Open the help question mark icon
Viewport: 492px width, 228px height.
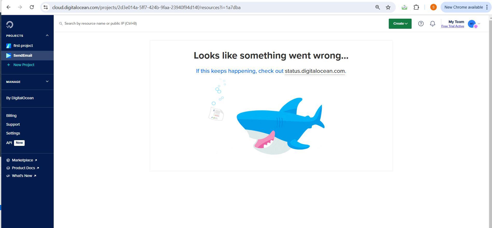[421, 24]
